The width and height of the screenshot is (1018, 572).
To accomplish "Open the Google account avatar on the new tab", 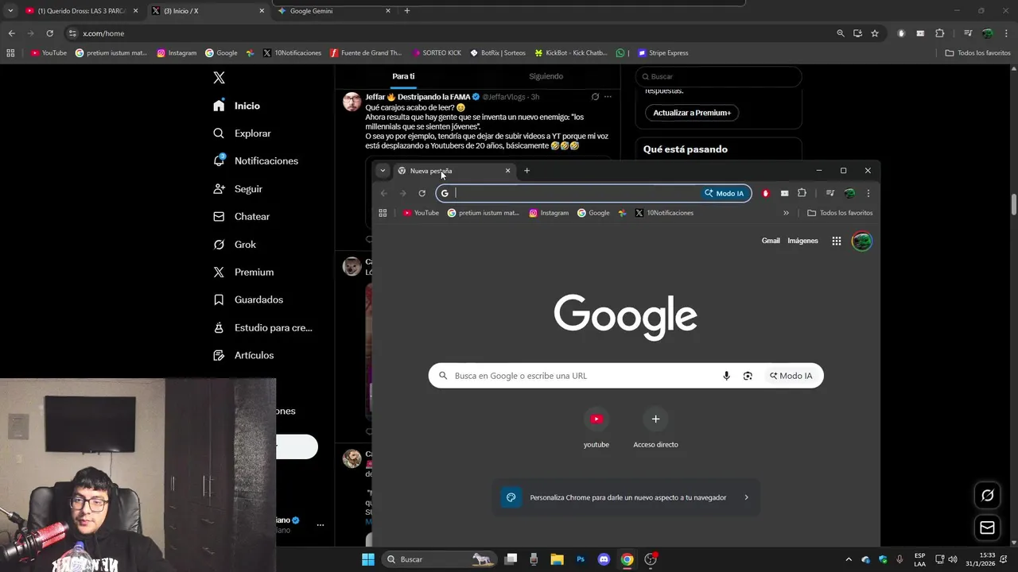I will (x=861, y=241).
